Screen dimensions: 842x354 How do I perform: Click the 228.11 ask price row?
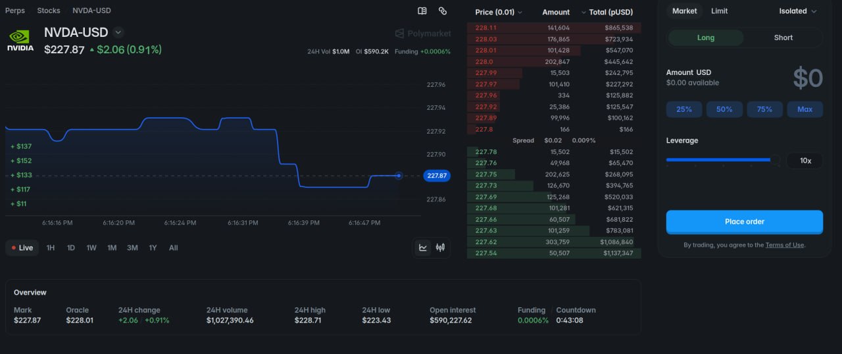[x=554, y=28]
